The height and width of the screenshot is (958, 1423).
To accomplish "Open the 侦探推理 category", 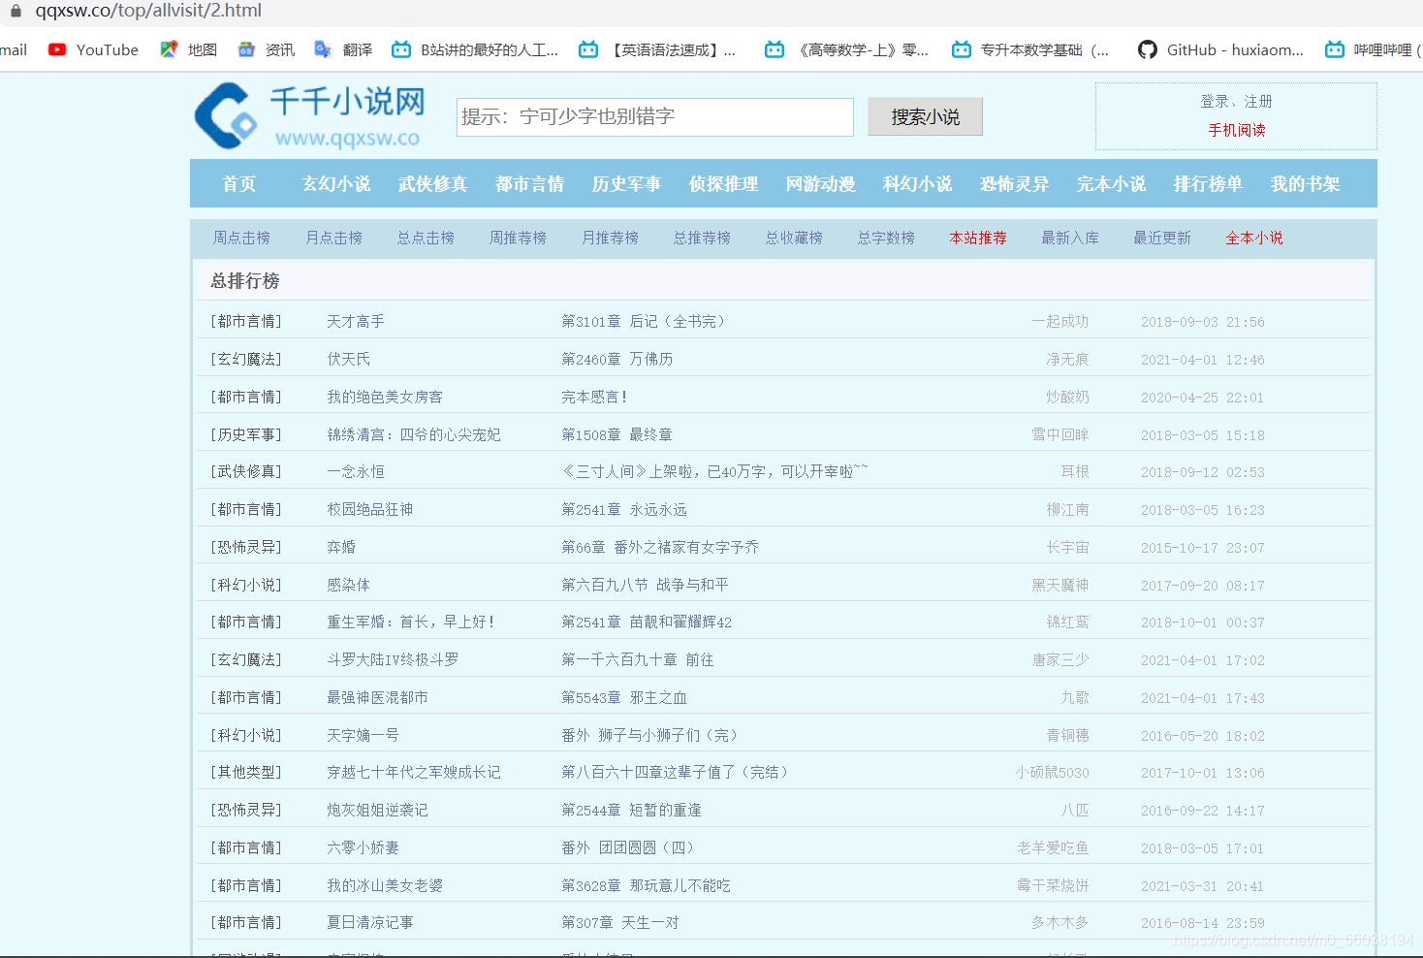I will point(724,183).
